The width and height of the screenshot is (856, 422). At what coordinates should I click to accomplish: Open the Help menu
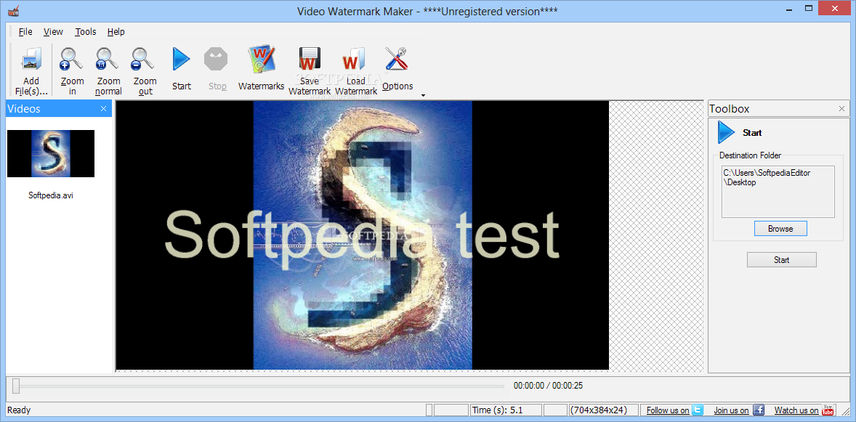(116, 32)
